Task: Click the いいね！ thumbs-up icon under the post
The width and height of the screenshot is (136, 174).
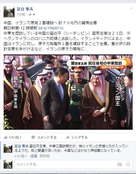Action: tap(5, 137)
